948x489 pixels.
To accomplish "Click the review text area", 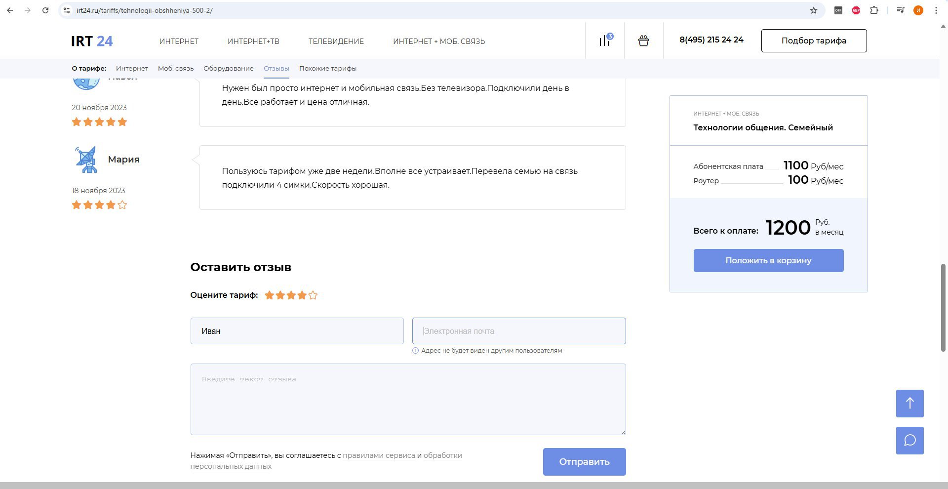I will point(408,400).
